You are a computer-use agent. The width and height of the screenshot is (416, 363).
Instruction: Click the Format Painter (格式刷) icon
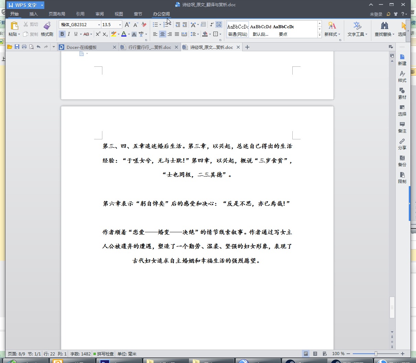47,26
